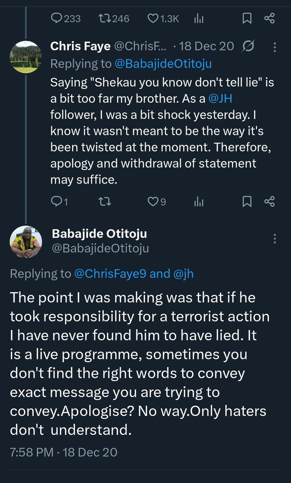Open Chris Faye's profile picture
The height and width of the screenshot is (483, 291).
[x=26, y=57]
